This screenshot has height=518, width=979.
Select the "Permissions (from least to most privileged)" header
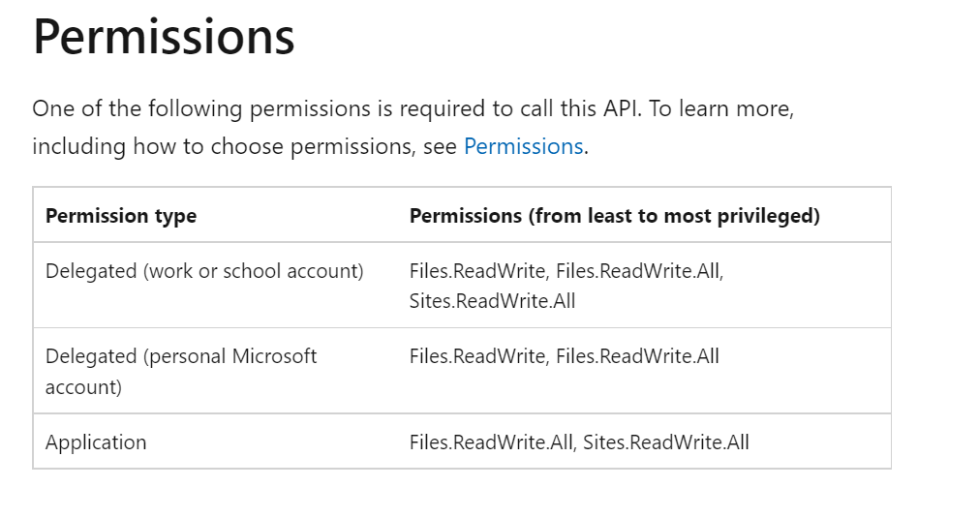pos(614,215)
